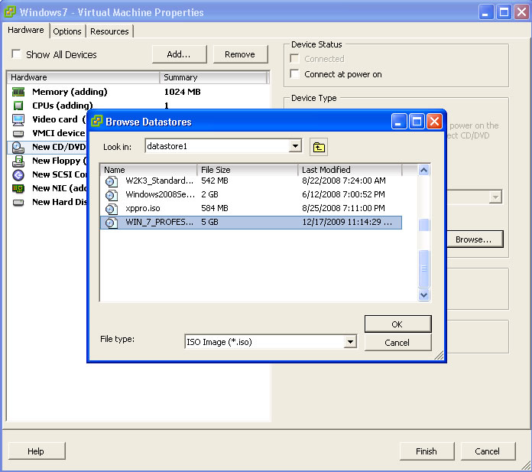Viewport: 532px width, 472px height.
Task: Click the ISO disc icon beside WIN_7_PROFES
Action: point(112,223)
